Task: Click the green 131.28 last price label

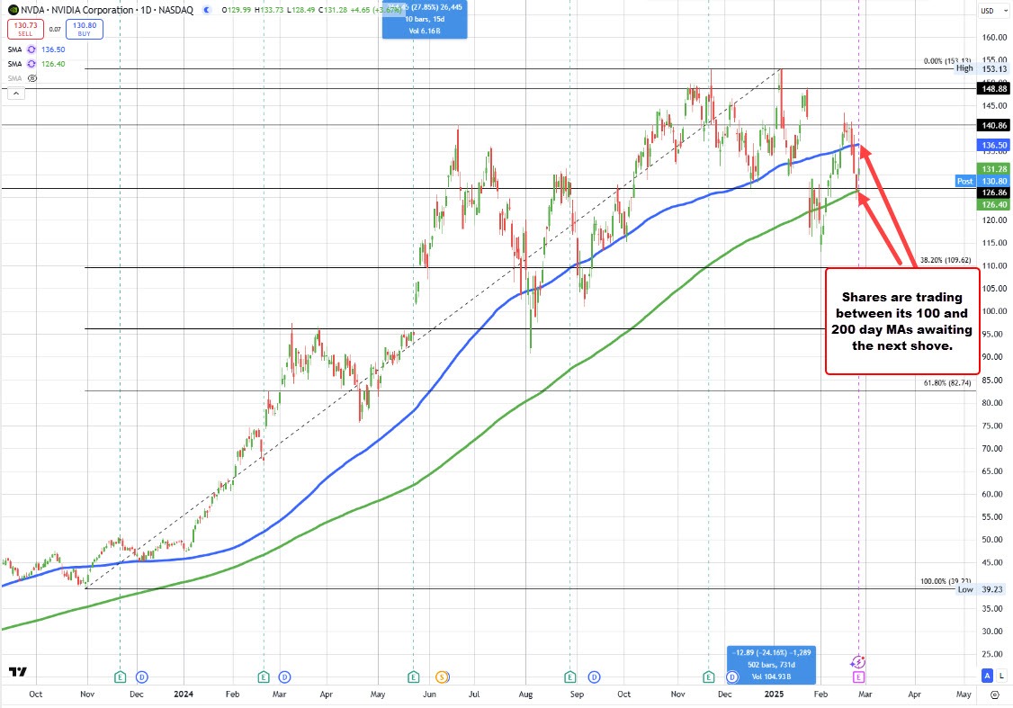Action: click(994, 169)
